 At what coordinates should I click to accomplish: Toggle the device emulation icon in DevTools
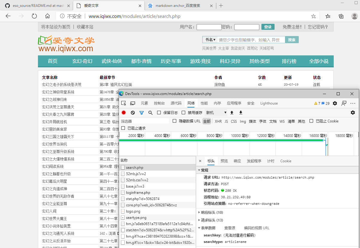pyautogui.click(x=132, y=103)
